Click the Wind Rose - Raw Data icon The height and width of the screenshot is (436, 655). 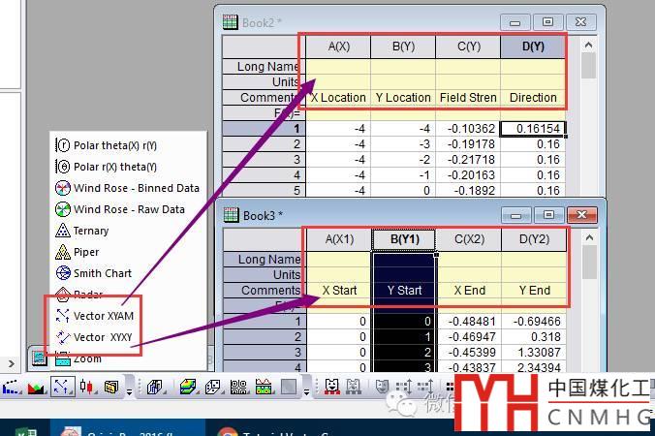point(63,209)
